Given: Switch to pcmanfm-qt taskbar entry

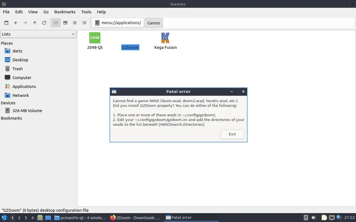Looking at the screenshot, I should (80, 218).
